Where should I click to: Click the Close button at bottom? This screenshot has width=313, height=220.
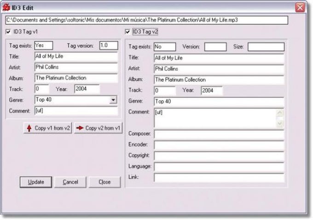(x=104, y=182)
